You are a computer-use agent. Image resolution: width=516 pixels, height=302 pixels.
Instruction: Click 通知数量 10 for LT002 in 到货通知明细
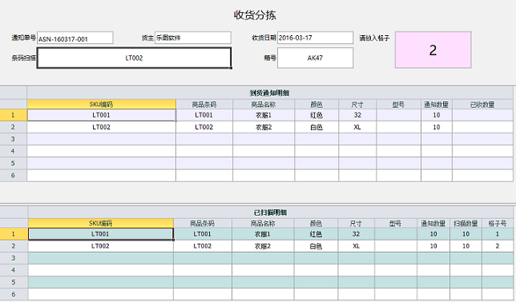point(437,127)
